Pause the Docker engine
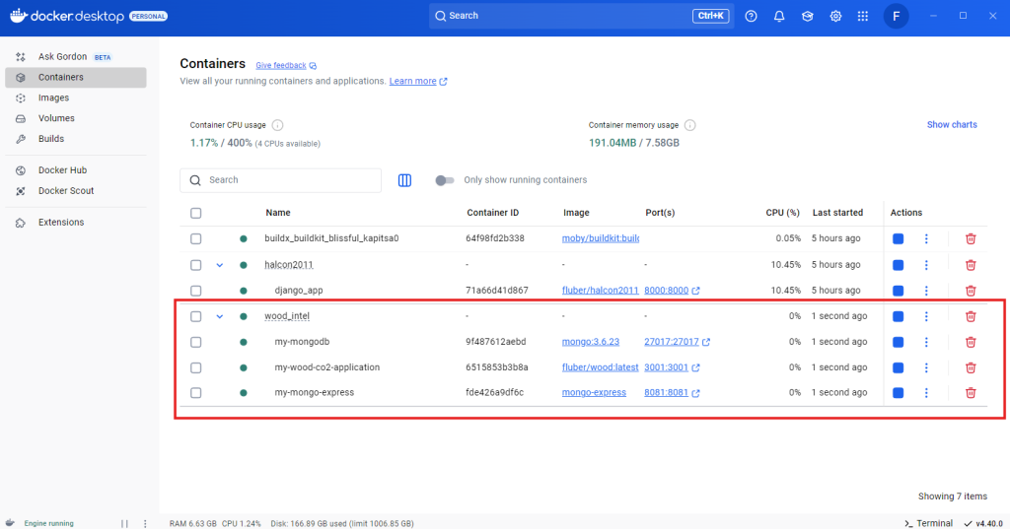Image resolution: width=1010 pixels, height=529 pixels. [124, 524]
